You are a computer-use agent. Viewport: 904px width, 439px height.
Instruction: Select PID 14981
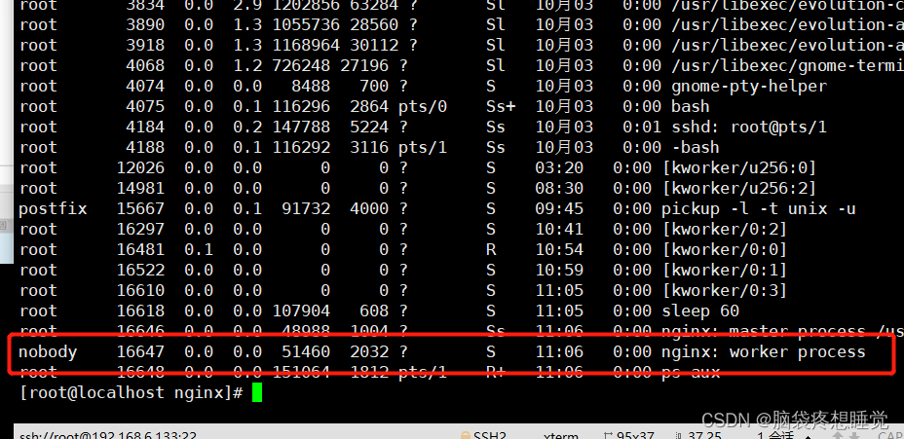coord(140,189)
